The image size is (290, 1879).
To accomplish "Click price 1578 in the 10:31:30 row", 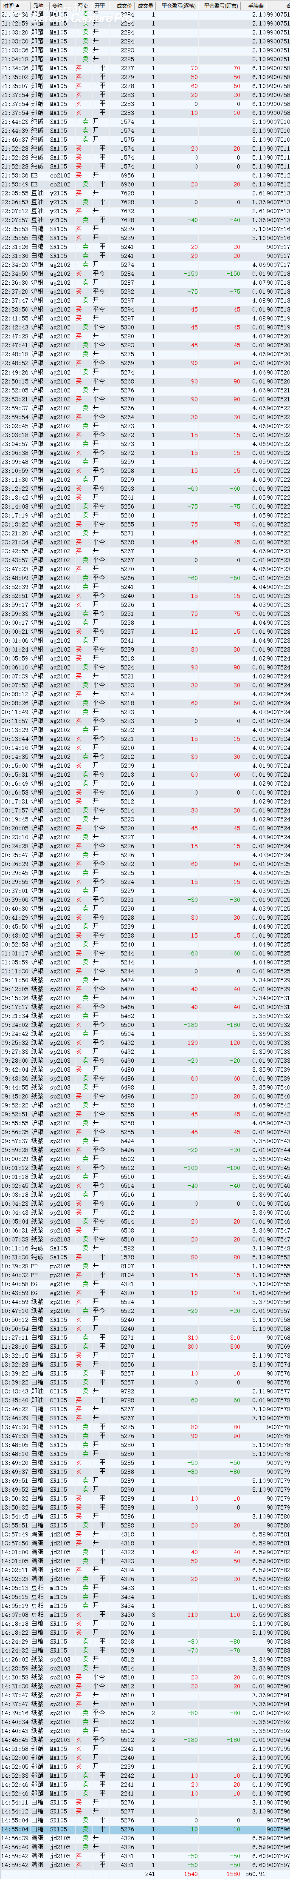I will click(127, 1258).
